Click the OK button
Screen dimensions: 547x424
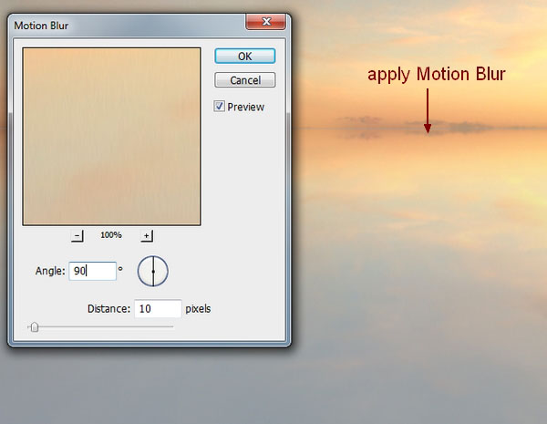pos(244,56)
